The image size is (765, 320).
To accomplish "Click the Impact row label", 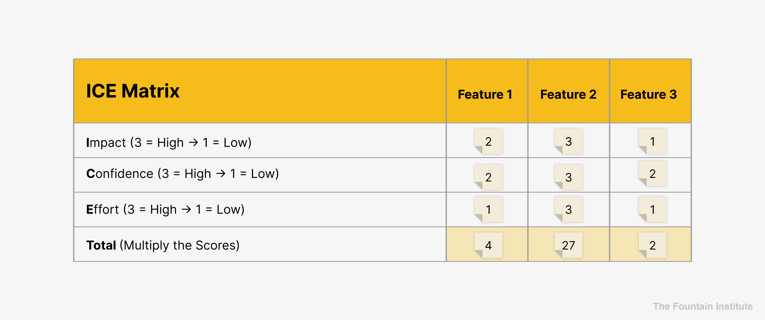I will click(x=169, y=142).
